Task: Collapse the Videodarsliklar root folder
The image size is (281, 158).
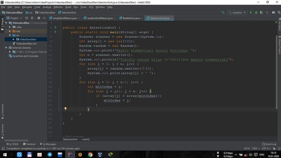Action: 6,23
